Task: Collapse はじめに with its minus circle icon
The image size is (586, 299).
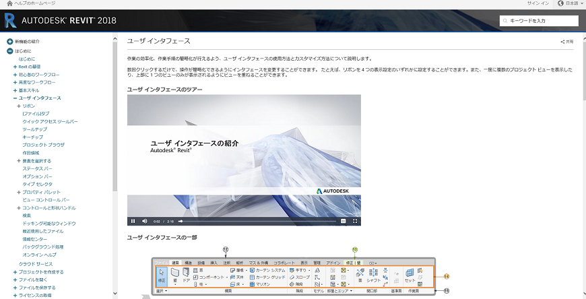Action: click(x=10, y=51)
